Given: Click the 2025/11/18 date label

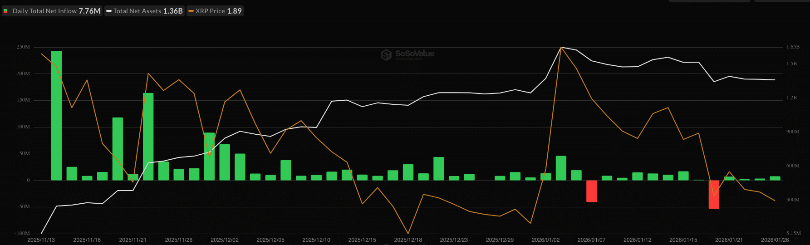Looking at the screenshot, I should click(87, 240).
